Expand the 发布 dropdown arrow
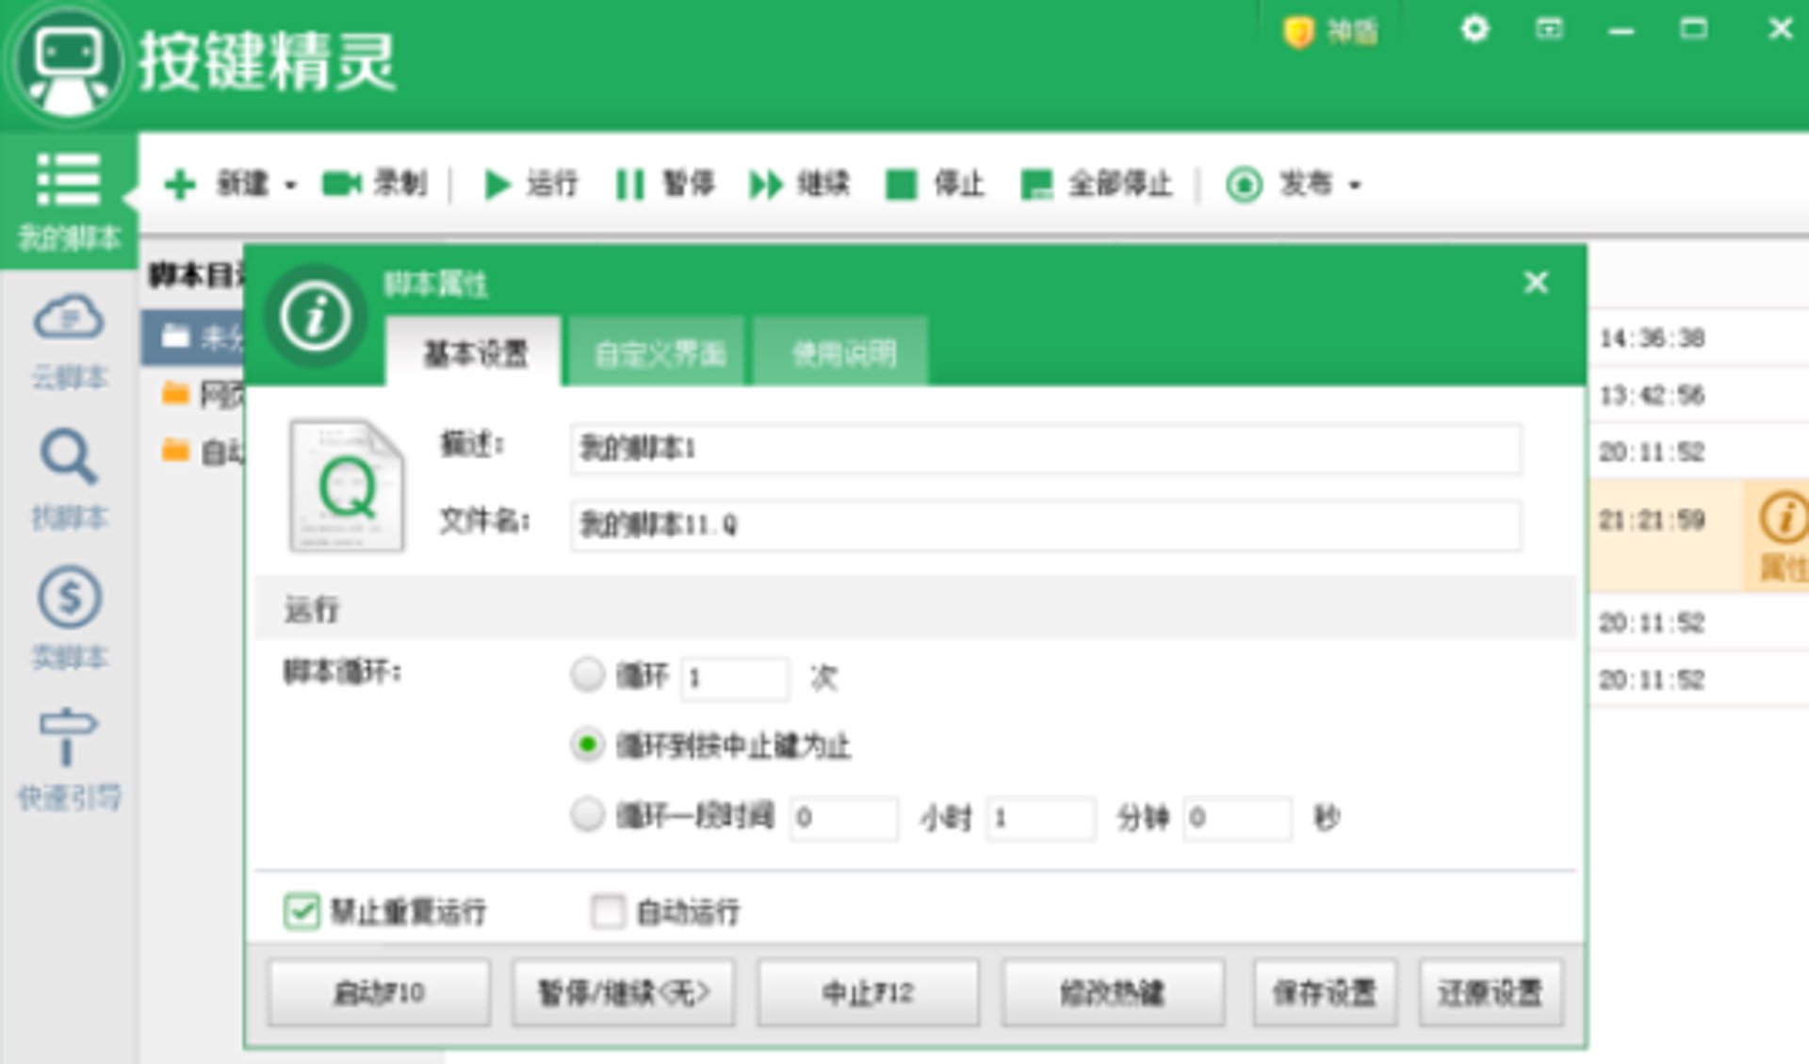This screenshot has width=1809, height=1064. (1355, 185)
